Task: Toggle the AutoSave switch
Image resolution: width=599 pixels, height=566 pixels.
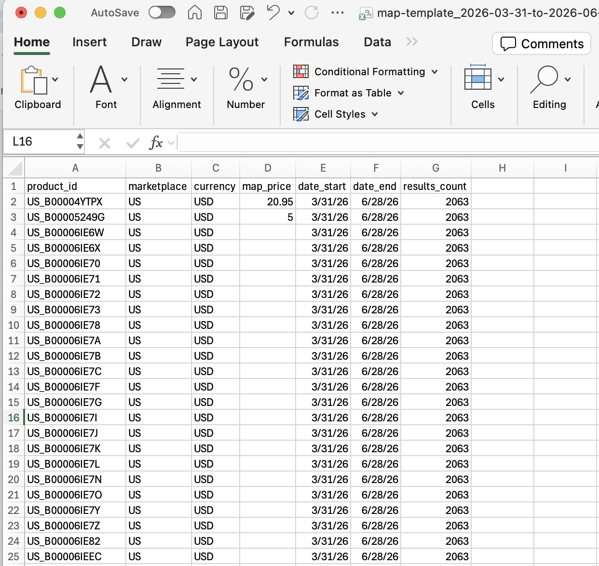Action: 162,13
